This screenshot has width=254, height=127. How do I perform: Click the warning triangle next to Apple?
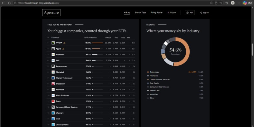pos(63,49)
